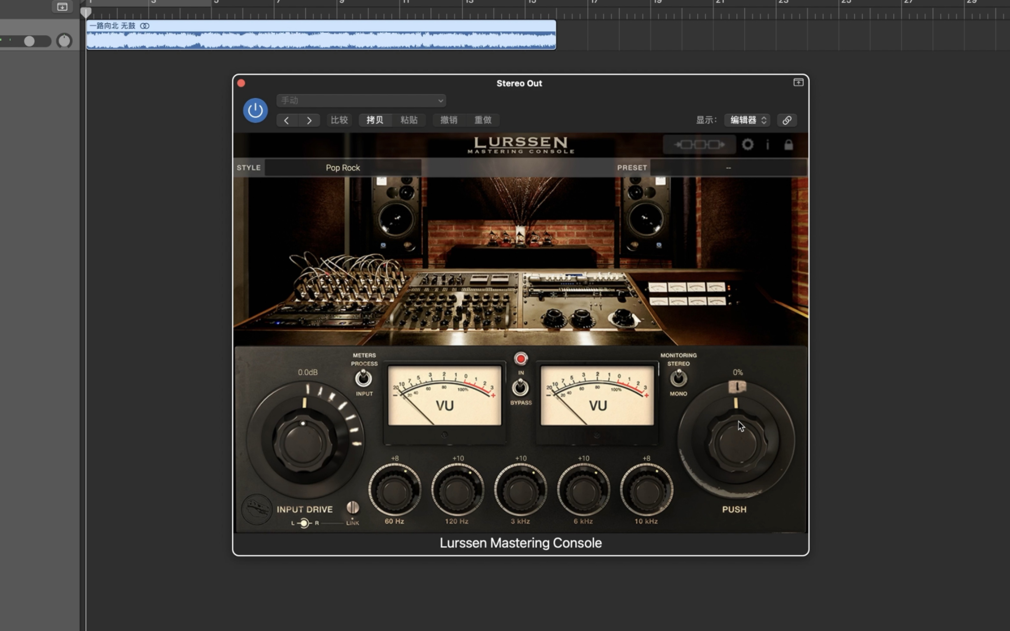
Task: Click the right VU meter
Action: pyautogui.click(x=597, y=395)
